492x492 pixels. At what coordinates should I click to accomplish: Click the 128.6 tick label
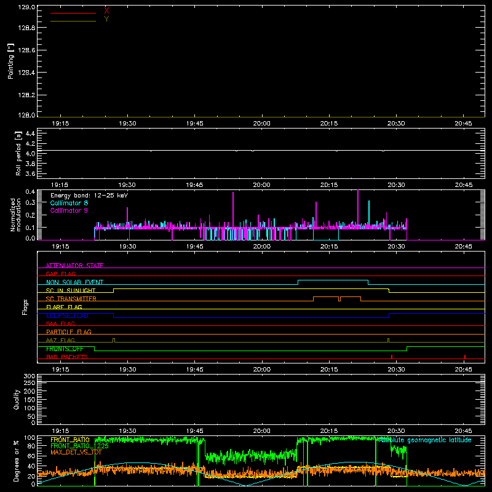click(26, 50)
